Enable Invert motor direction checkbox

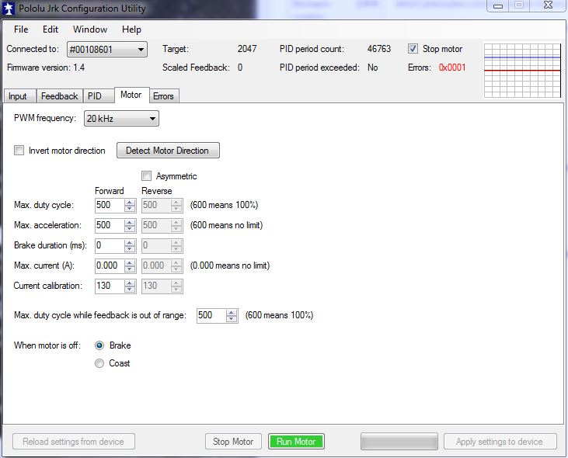pos(19,150)
